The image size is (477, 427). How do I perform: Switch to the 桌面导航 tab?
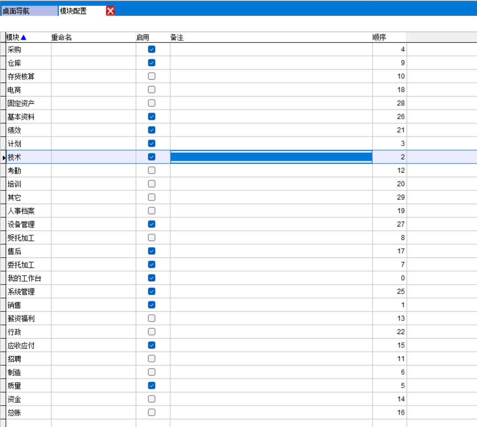coord(29,11)
